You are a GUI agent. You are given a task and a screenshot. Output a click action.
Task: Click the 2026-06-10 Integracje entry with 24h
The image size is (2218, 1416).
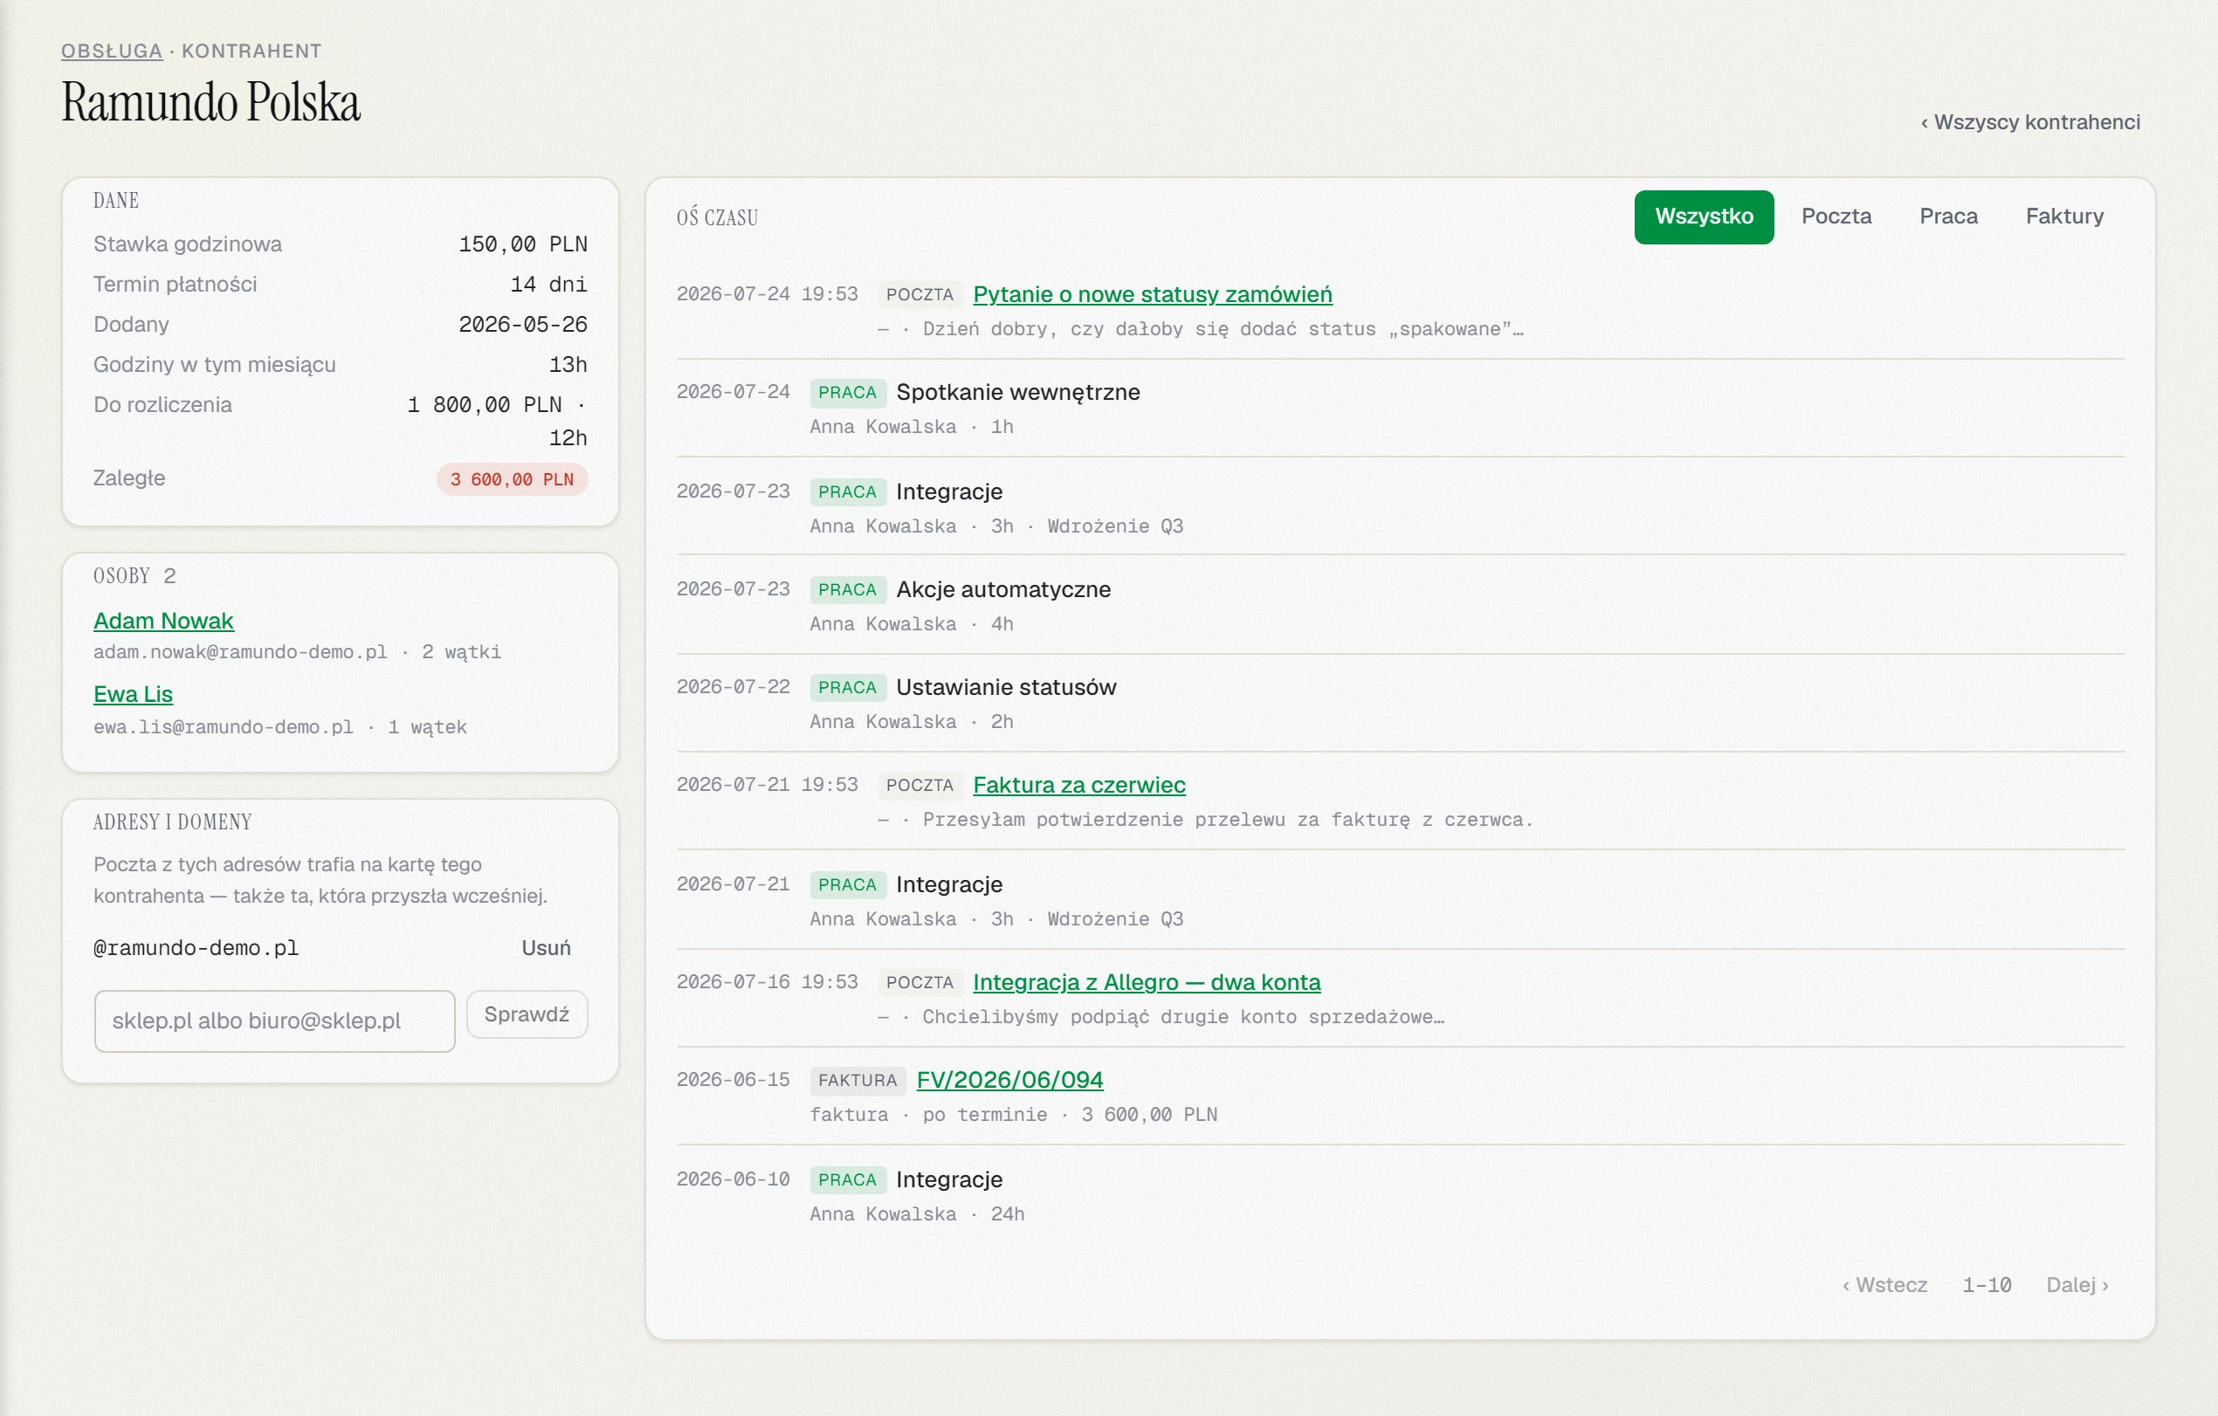click(x=1400, y=1196)
